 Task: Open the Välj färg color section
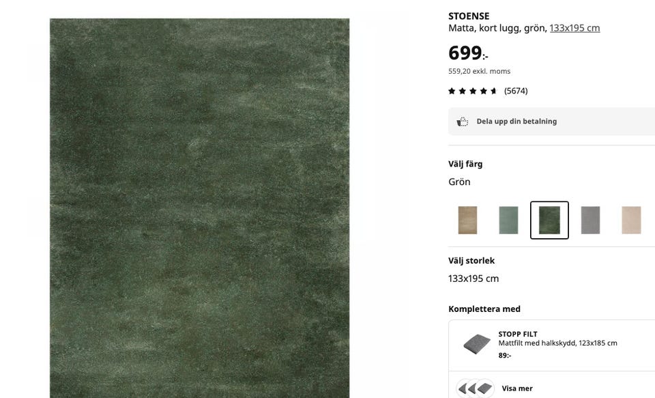(465, 164)
